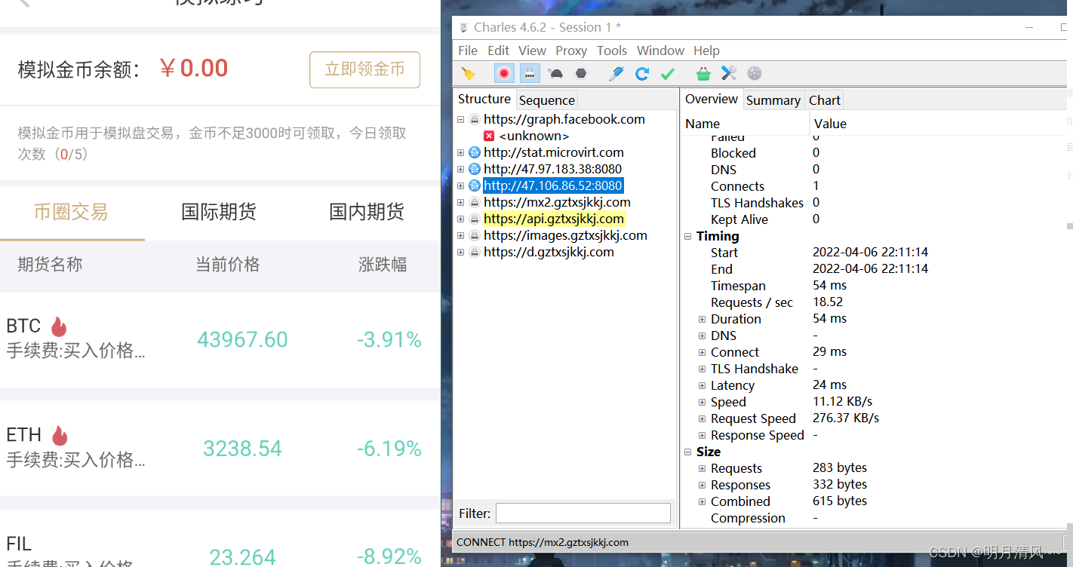Screen dimensions: 1073x567
Task: Open Compose with the pen icon
Action: tap(616, 73)
